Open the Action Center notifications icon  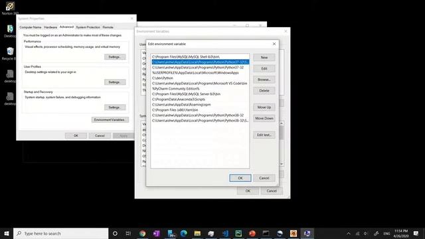click(x=416, y=233)
